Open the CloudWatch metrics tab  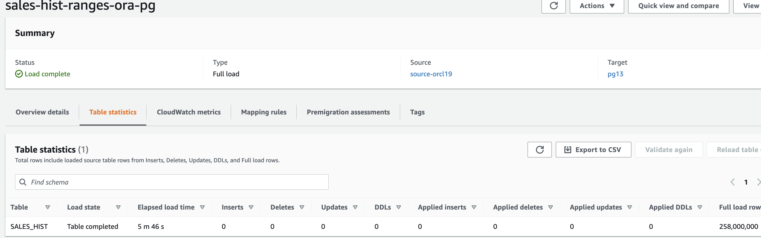pos(189,112)
